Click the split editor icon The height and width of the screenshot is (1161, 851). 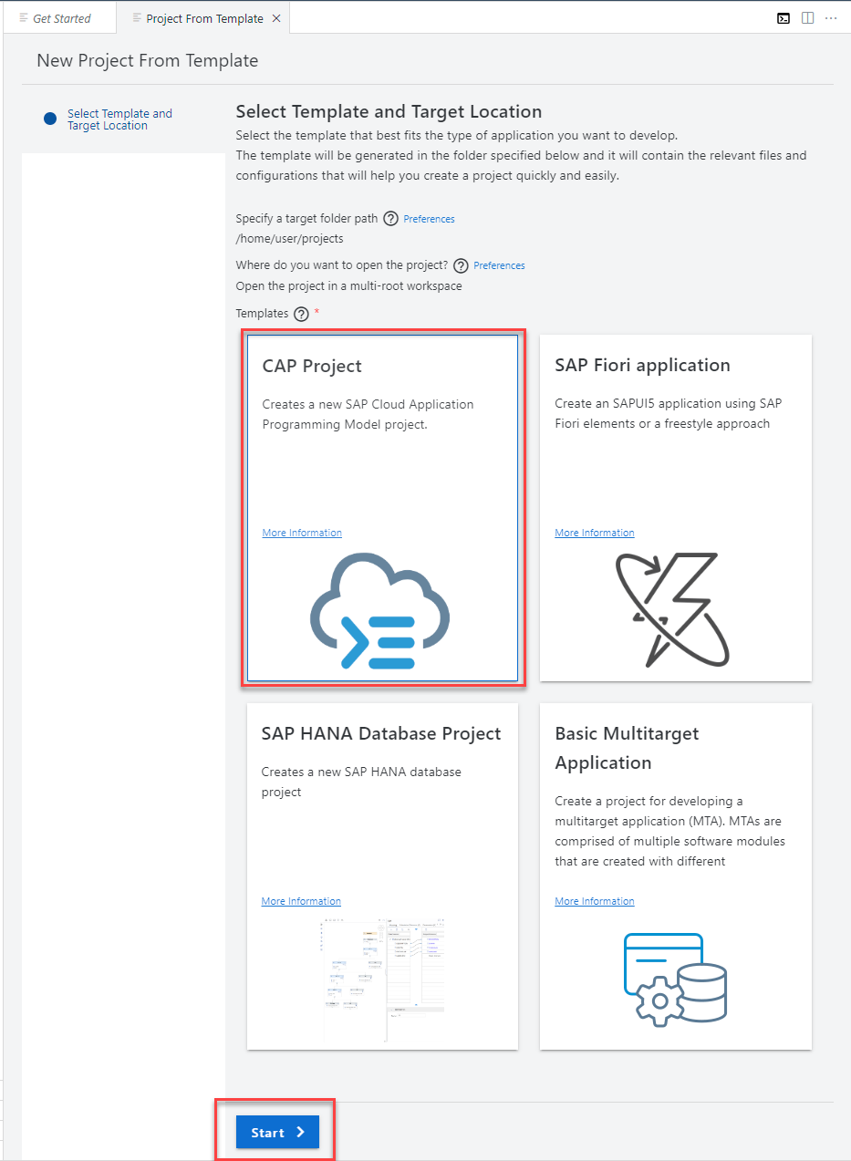(x=808, y=17)
